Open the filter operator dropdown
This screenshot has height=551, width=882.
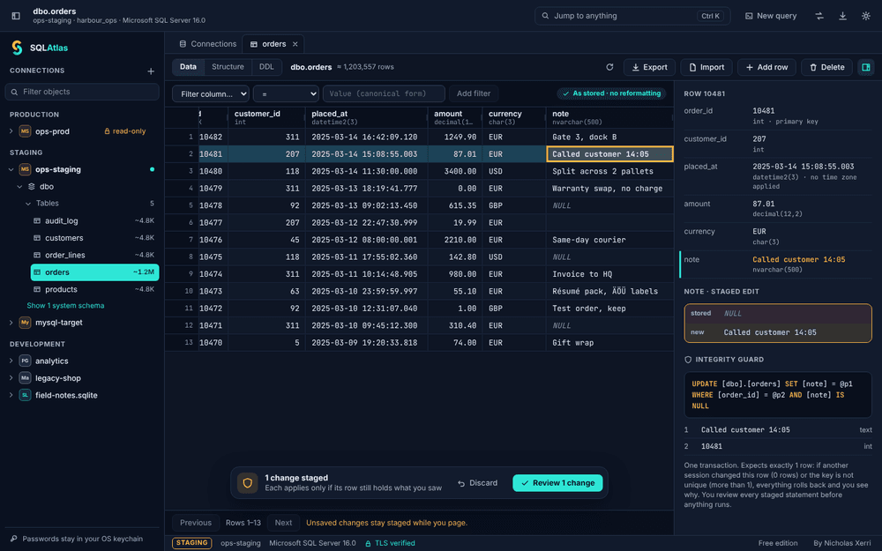[286, 94]
